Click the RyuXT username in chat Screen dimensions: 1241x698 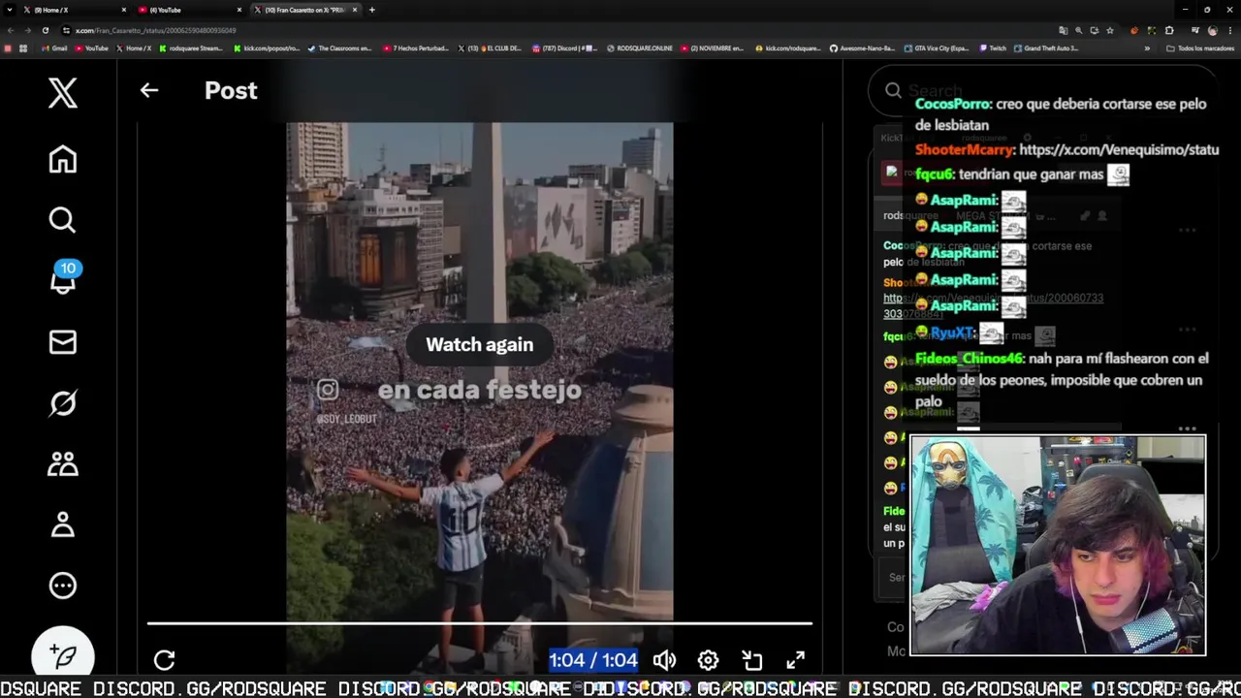[951, 333]
